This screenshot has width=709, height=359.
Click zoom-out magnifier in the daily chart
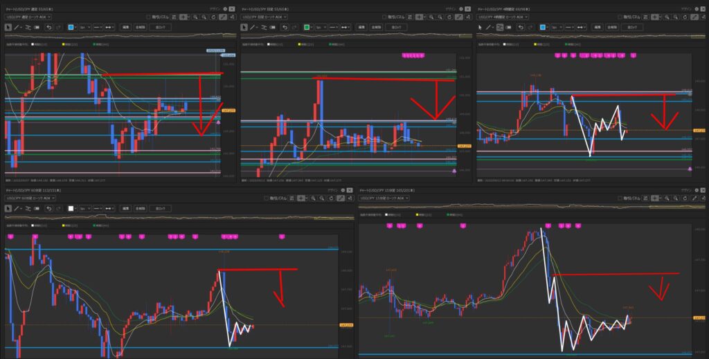439,17
